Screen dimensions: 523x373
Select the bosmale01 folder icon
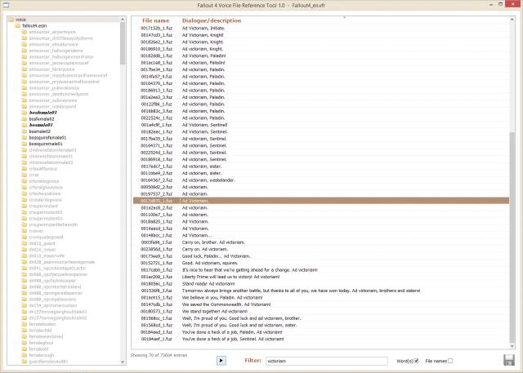[24, 125]
